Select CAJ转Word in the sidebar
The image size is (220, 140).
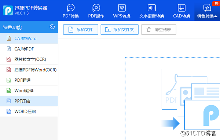tap(29, 38)
